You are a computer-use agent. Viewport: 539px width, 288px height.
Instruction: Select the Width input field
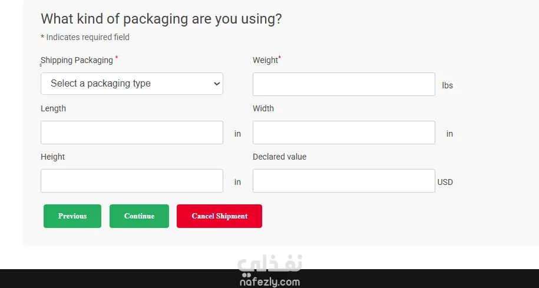(x=343, y=133)
